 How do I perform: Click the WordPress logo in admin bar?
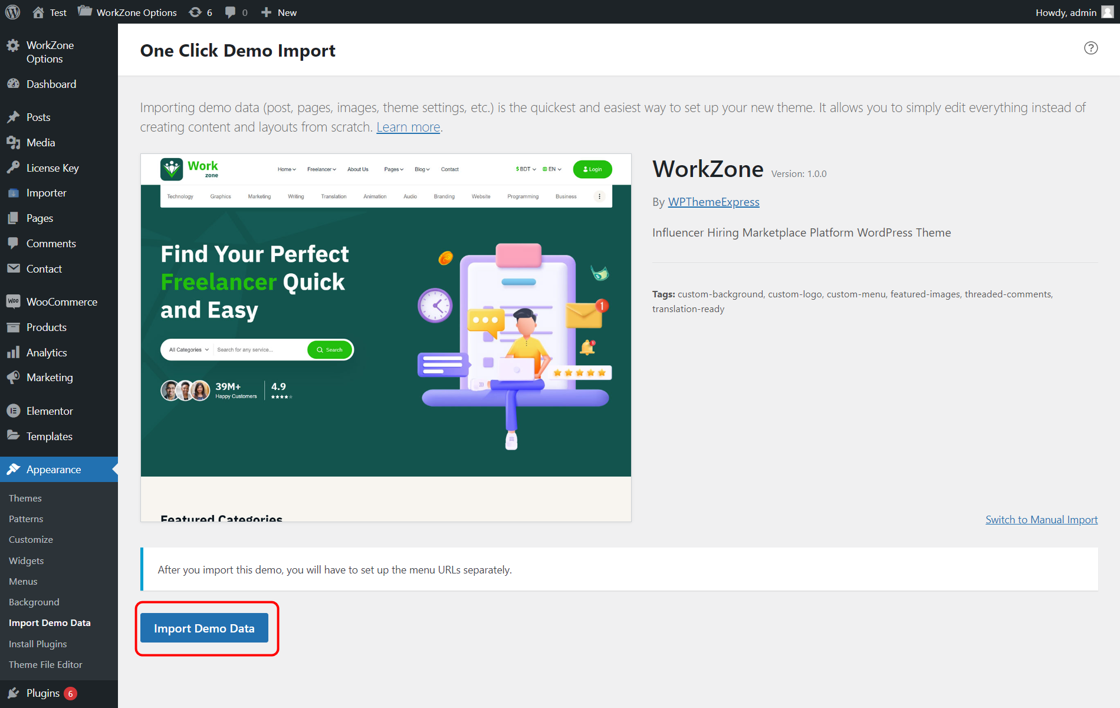tap(12, 12)
